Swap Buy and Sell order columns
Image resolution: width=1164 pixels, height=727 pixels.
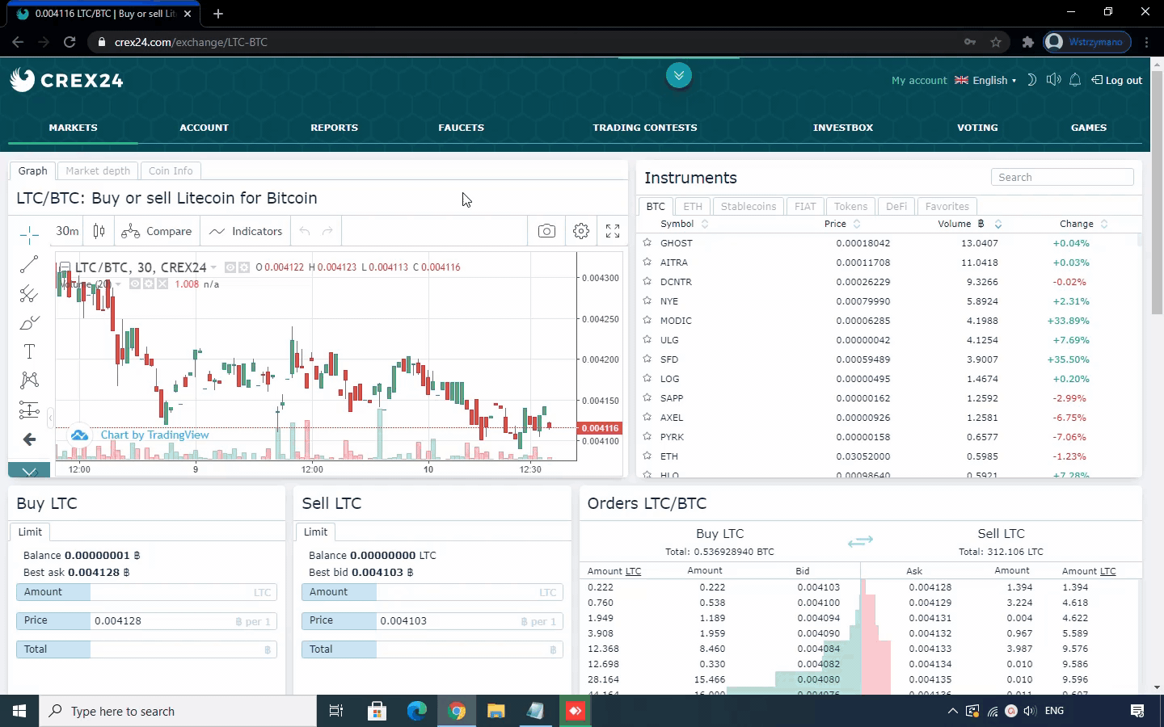tap(860, 541)
